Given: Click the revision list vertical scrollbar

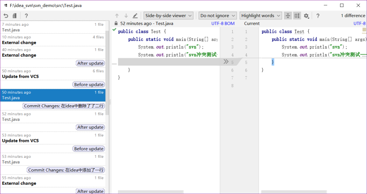Looking at the screenshot, I should point(107,73).
